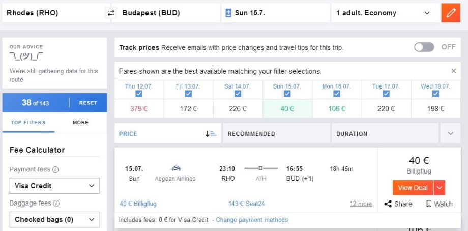Open the Checked bags dropdown

coord(55,220)
